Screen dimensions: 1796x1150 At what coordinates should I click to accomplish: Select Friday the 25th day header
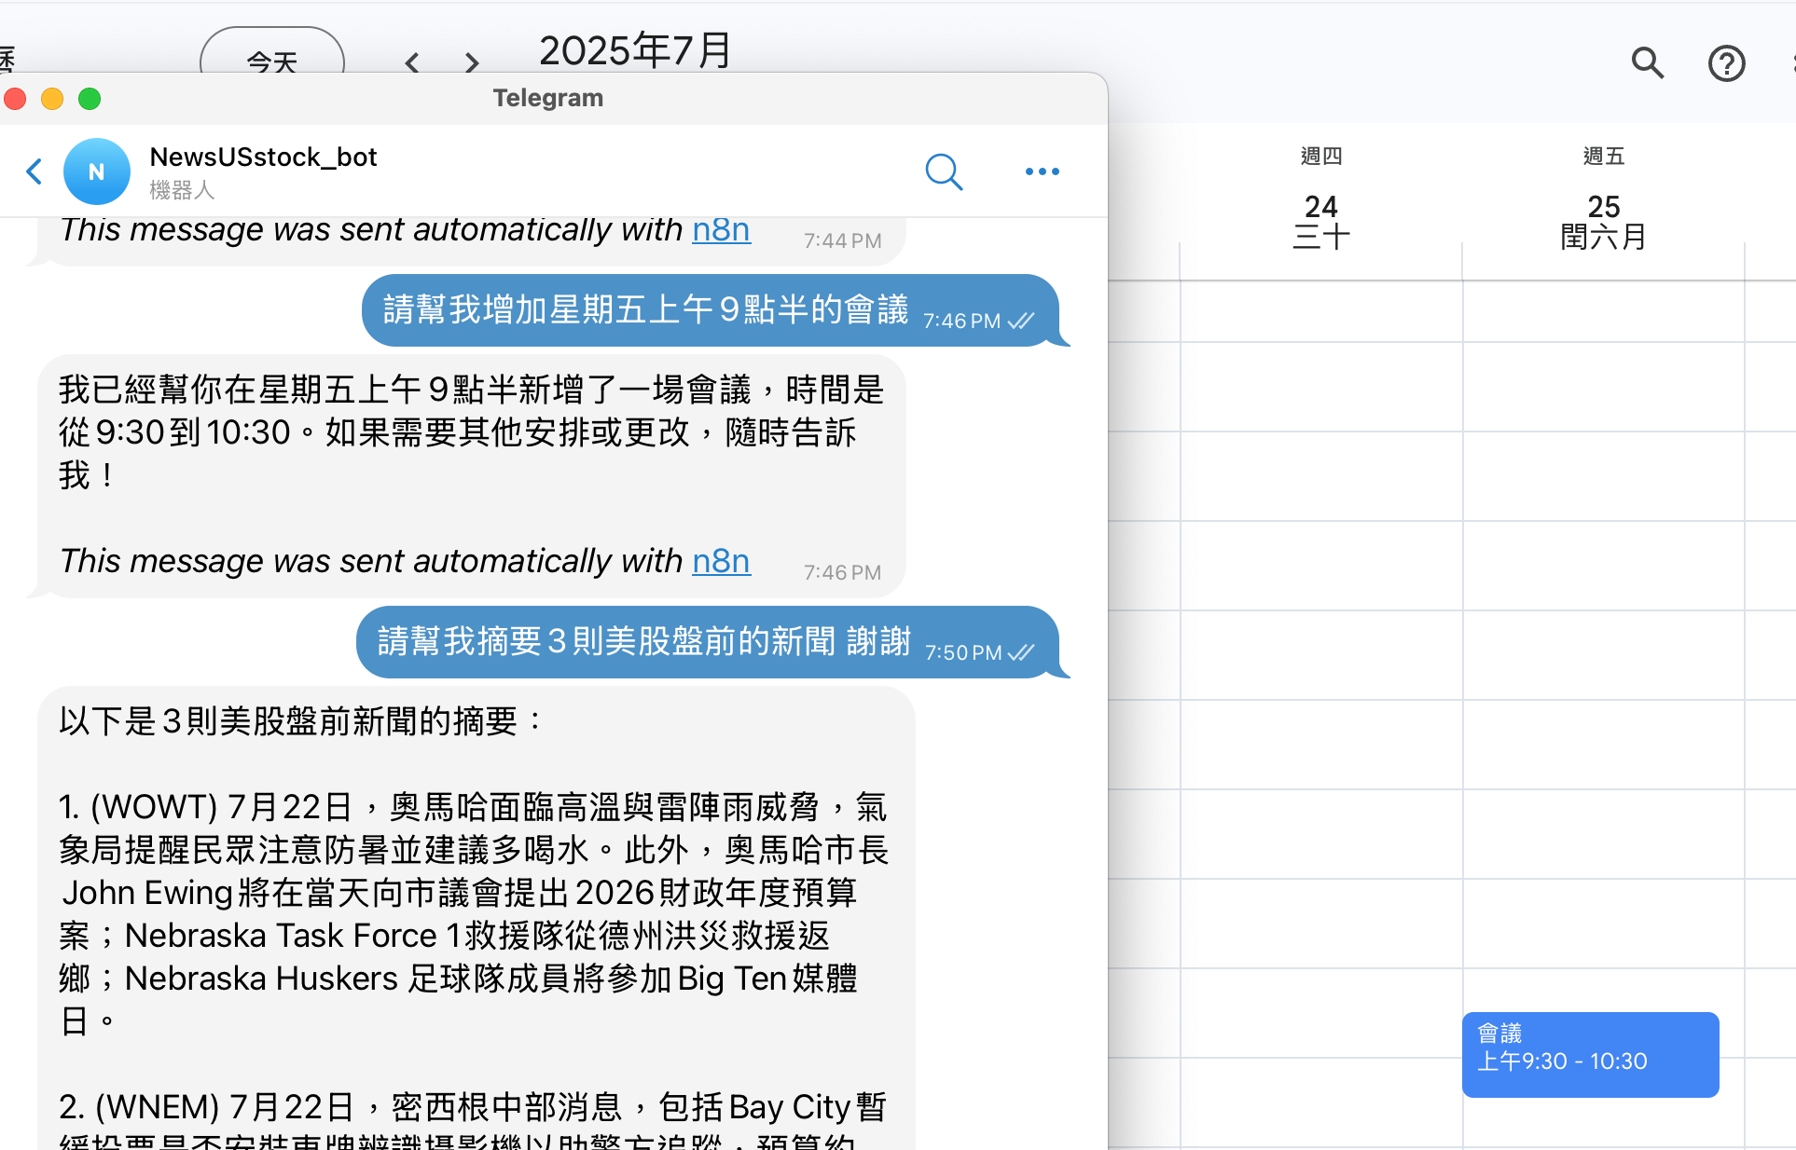(x=1603, y=207)
